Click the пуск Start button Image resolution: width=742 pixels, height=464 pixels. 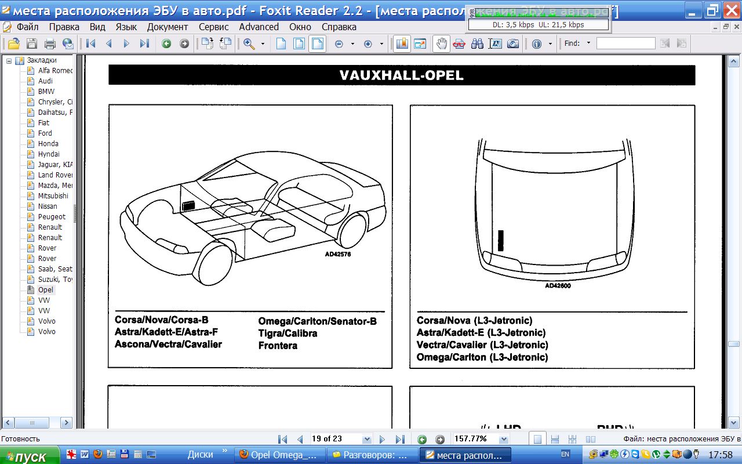tap(29, 455)
